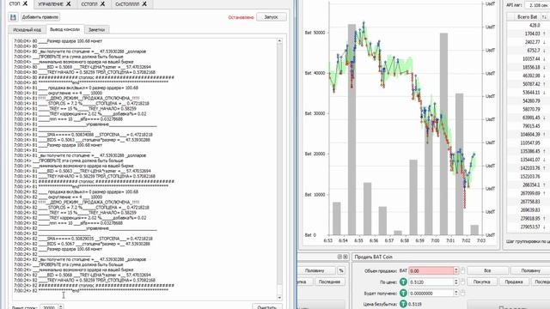Viewport: 550px width, 309px height.
Task: Click the Продать BAT Coin panel title
Action: (373, 257)
